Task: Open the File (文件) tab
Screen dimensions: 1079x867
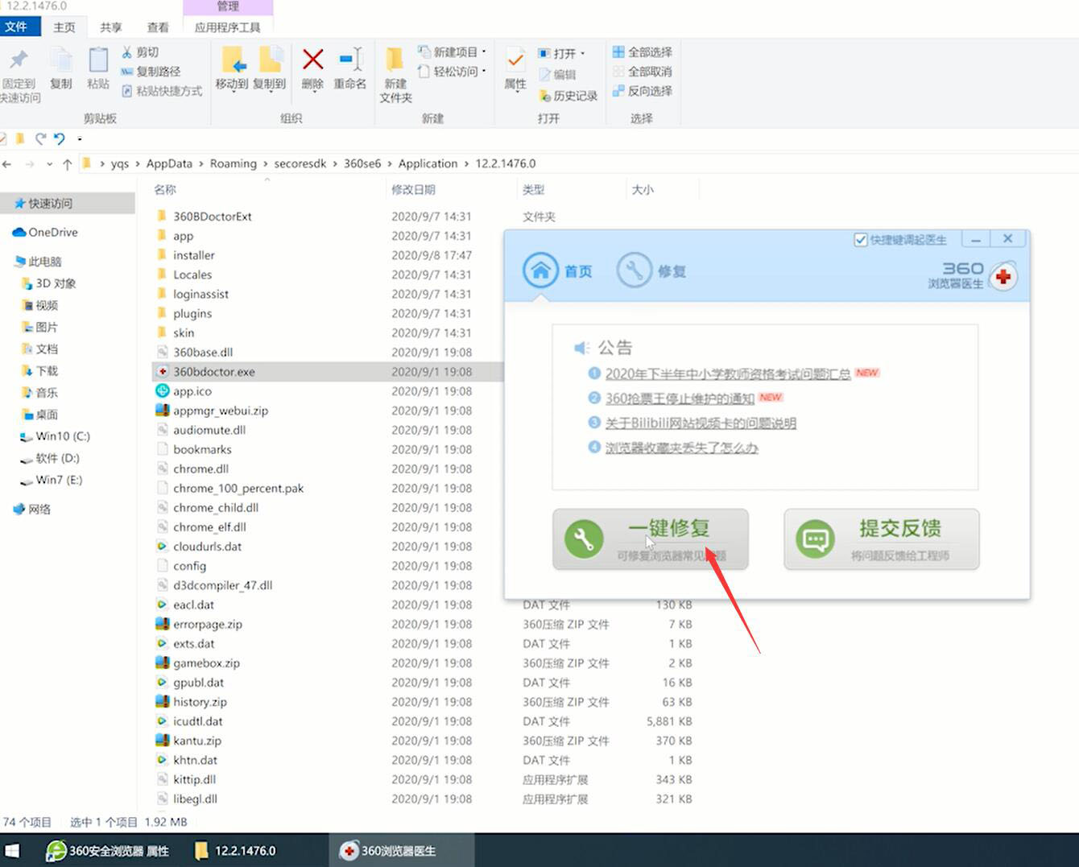Action: click(x=19, y=27)
